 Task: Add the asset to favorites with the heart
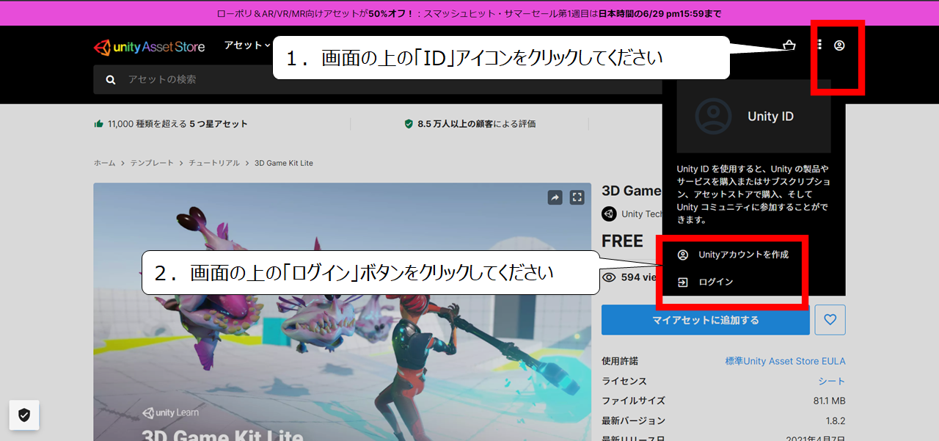tap(830, 320)
